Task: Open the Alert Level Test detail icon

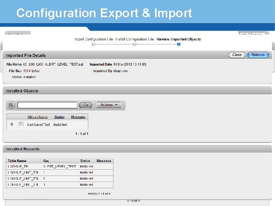Action: point(21,124)
